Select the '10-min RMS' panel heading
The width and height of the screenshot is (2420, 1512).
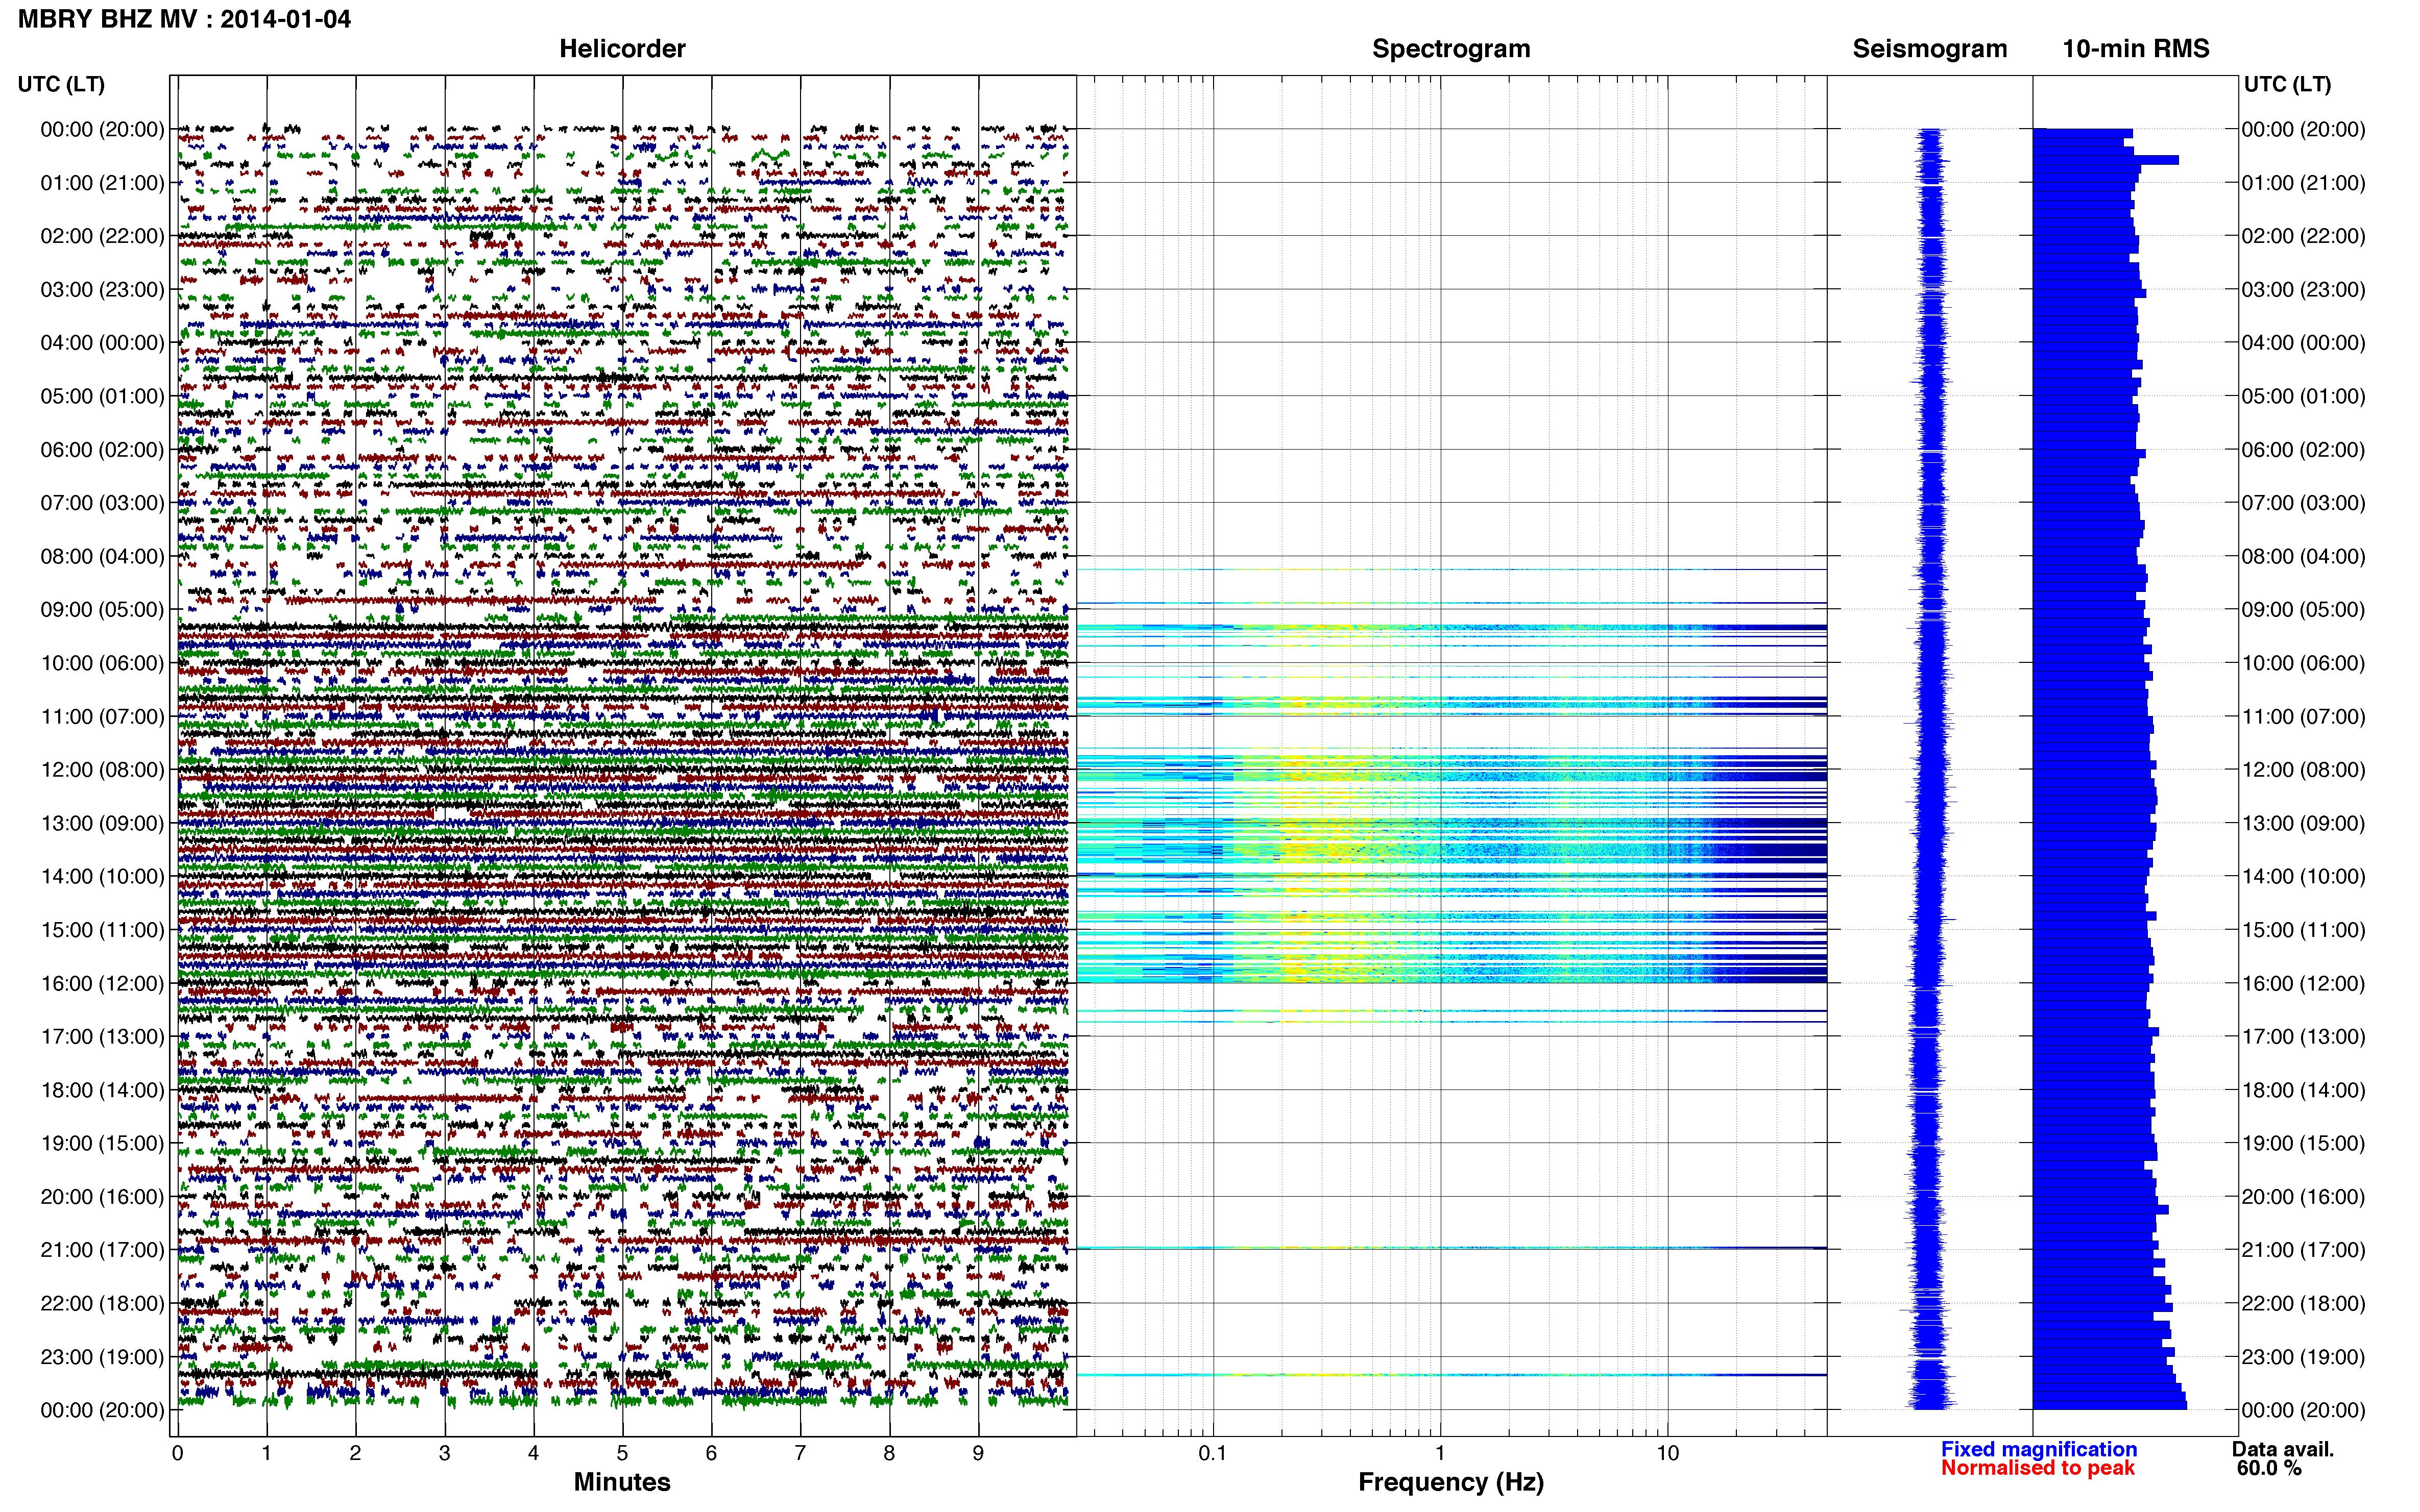(x=2136, y=48)
